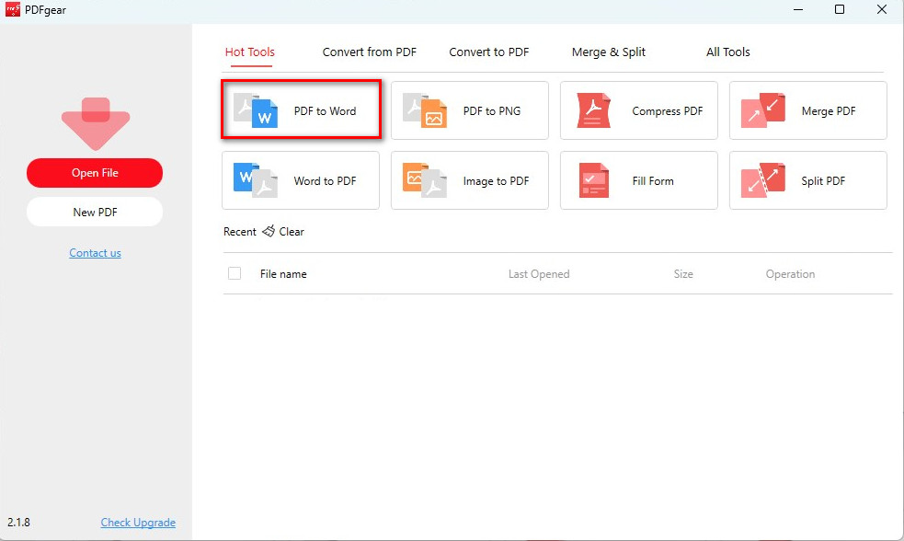Click the Recent label
The height and width of the screenshot is (541, 904).
[239, 231]
